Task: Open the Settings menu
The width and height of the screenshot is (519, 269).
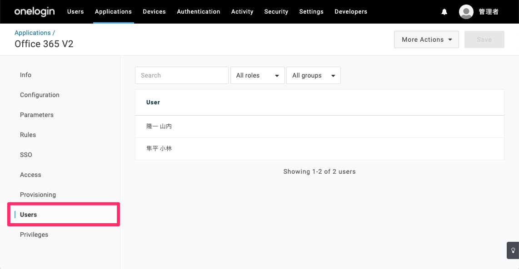Action: click(311, 11)
